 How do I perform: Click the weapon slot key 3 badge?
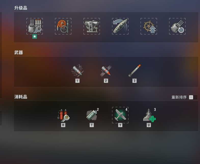tap(135, 81)
